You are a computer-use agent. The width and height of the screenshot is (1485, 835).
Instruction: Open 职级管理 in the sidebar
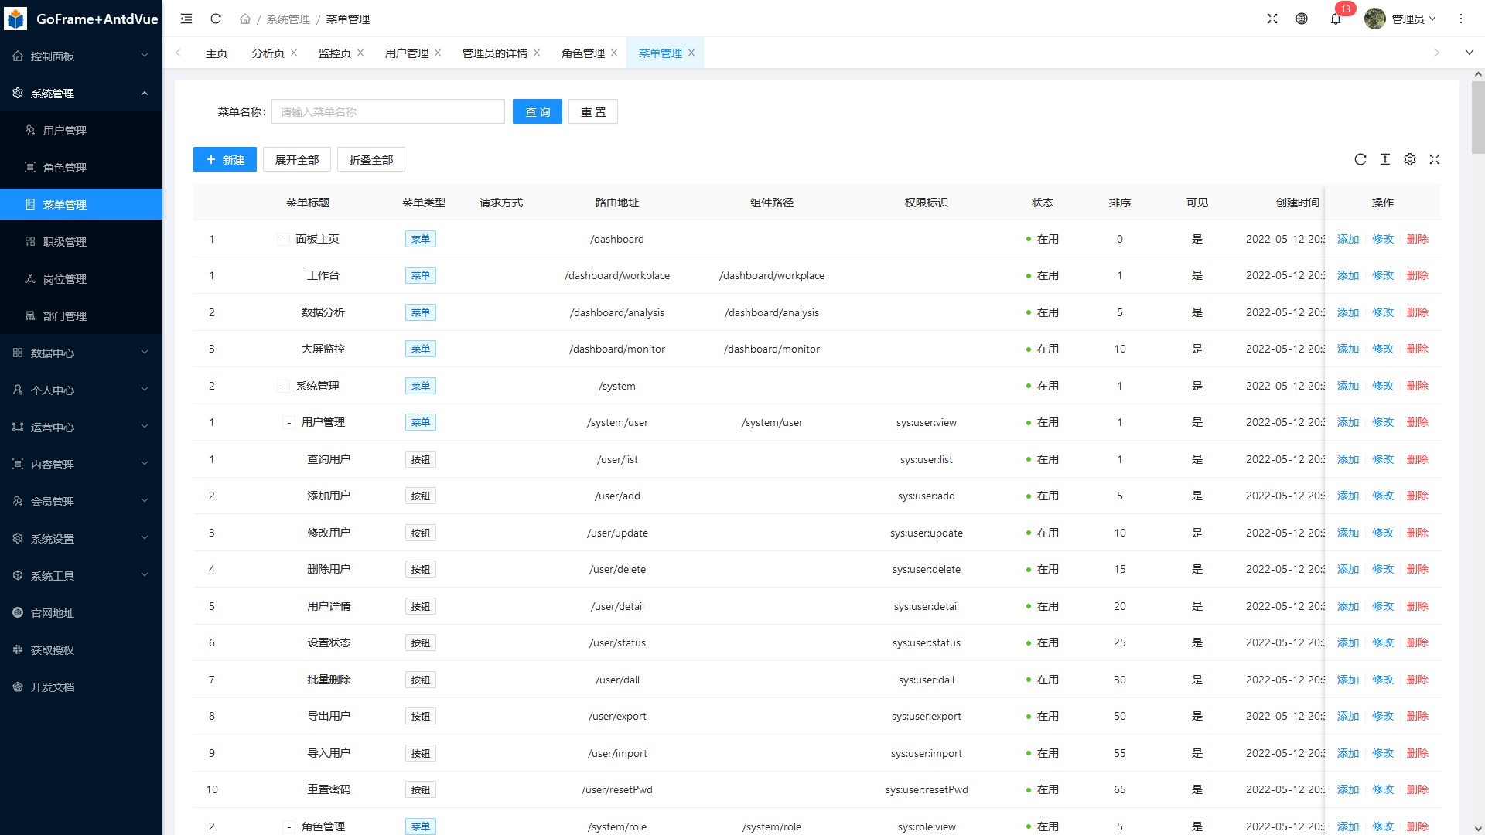click(x=65, y=242)
